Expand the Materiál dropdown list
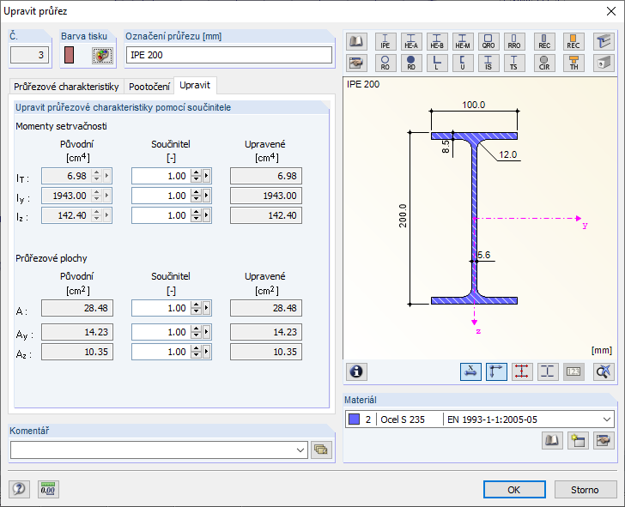The width and height of the screenshot is (625, 507). tap(607, 419)
